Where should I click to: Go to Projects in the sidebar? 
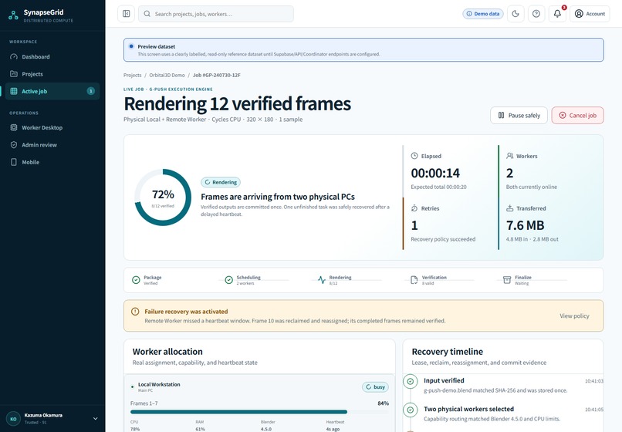click(x=52, y=74)
